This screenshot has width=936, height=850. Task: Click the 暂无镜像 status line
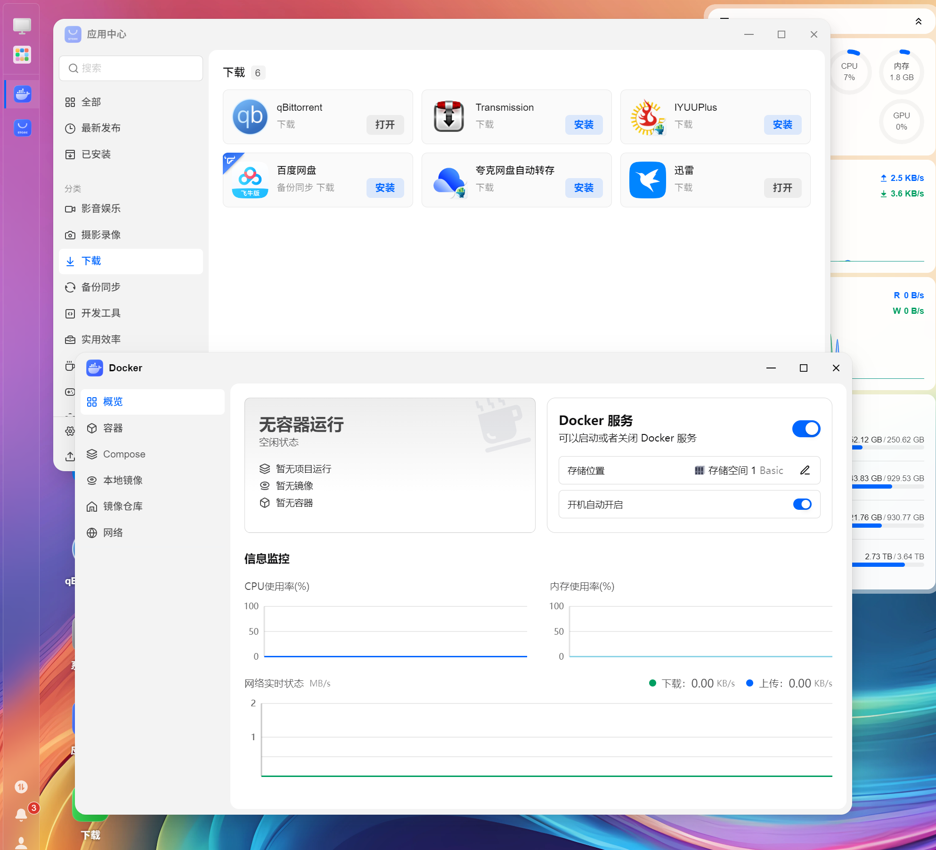(x=286, y=486)
